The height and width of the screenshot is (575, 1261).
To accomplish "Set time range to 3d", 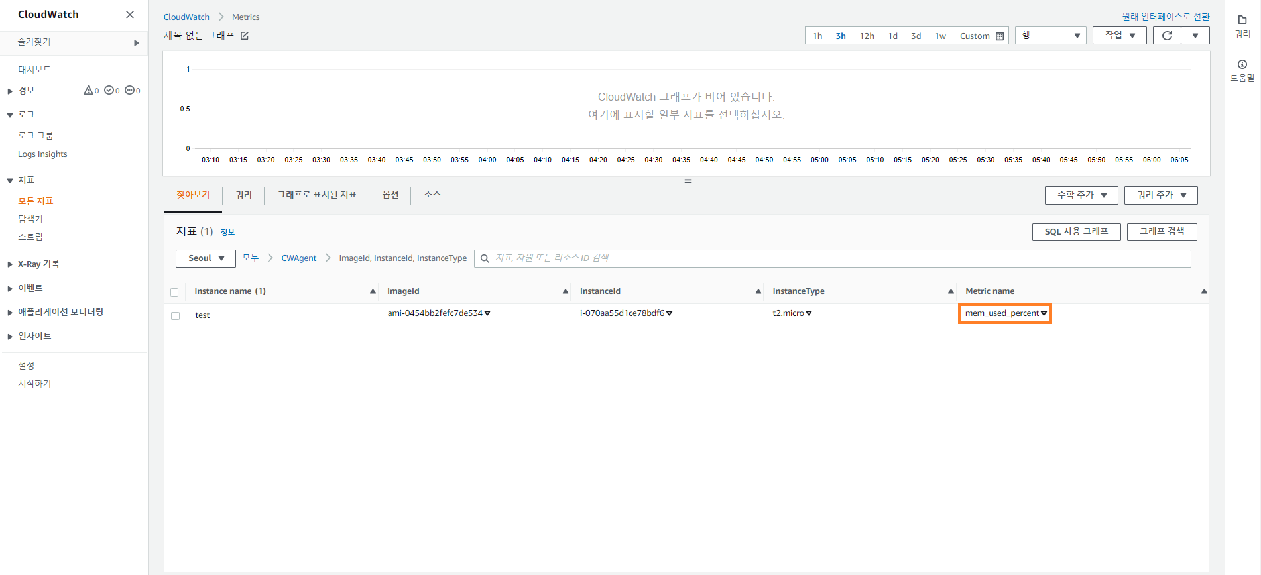I will (916, 36).
